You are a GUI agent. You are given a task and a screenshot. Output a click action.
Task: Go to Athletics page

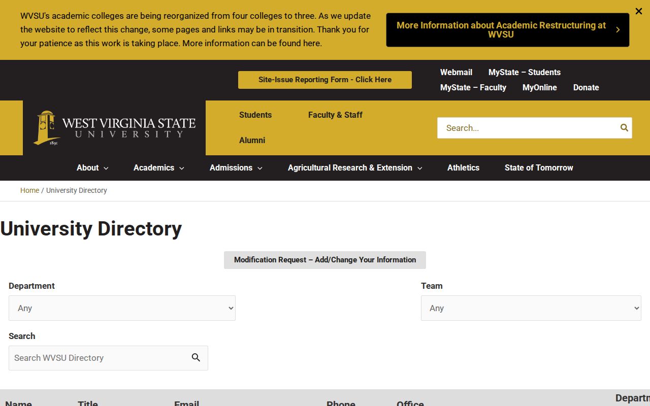463,167
